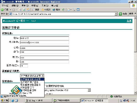Viewport: 137px width, 103px height.
Task: Click the page scrollbar up arrow
Action: [x=135, y=18]
